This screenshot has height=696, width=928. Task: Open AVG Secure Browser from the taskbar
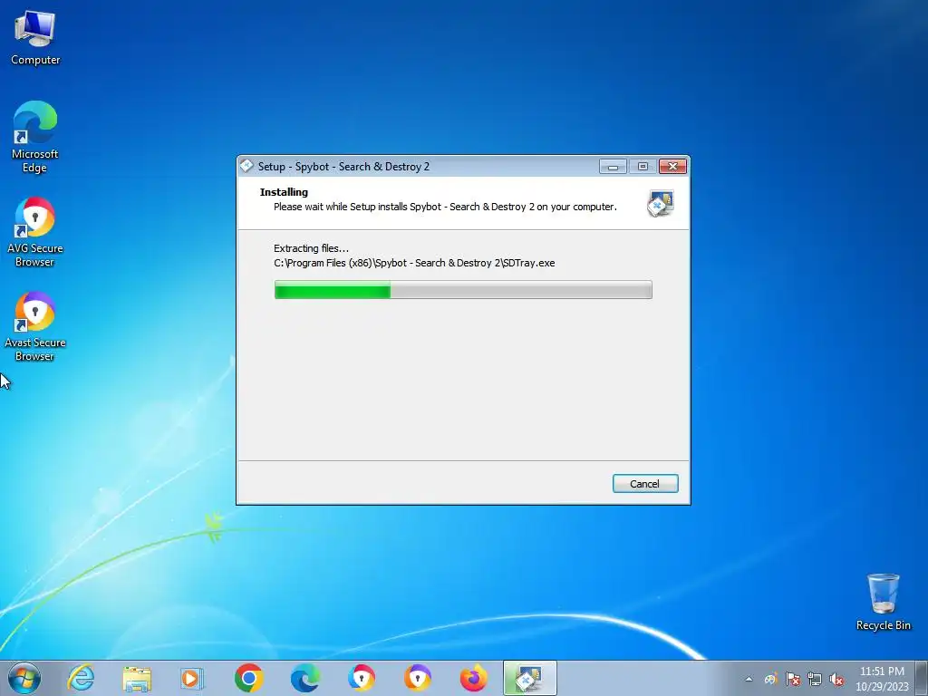pyautogui.click(x=361, y=678)
